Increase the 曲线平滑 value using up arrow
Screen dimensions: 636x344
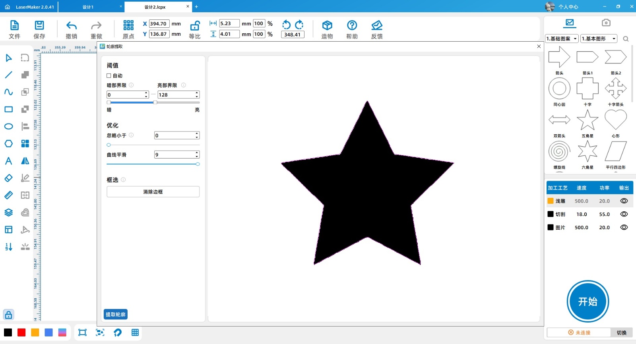click(197, 153)
